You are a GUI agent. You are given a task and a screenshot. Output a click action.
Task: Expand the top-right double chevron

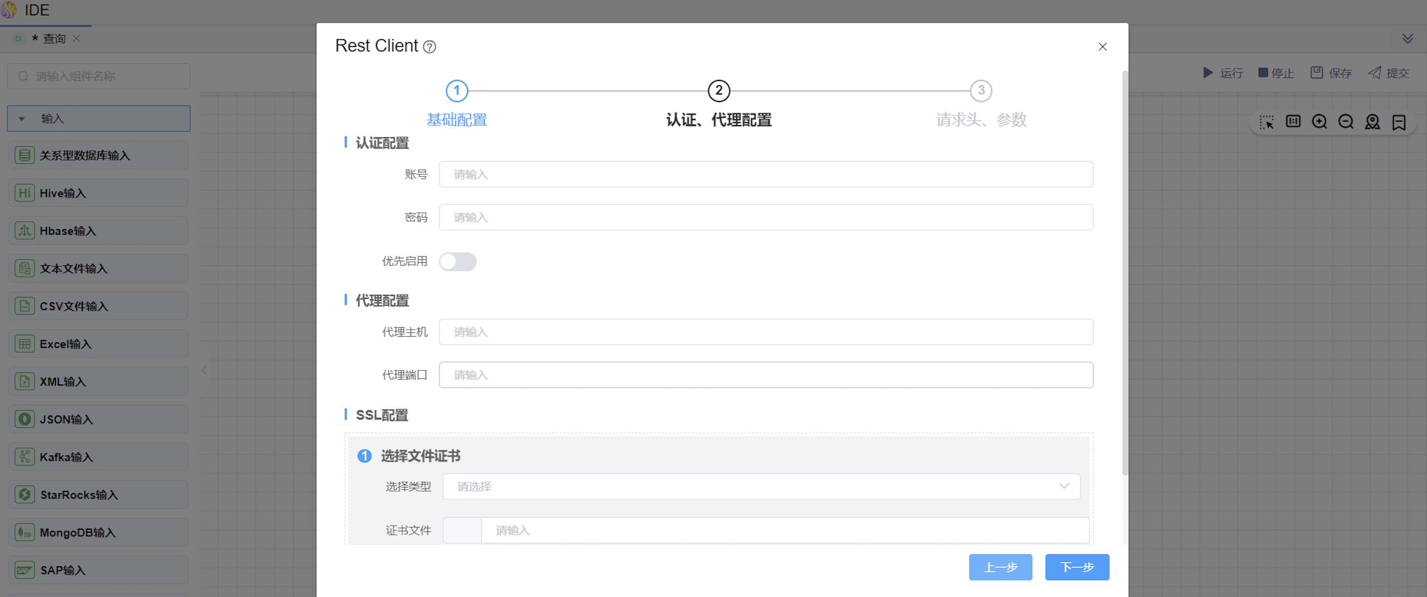(x=1407, y=39)
